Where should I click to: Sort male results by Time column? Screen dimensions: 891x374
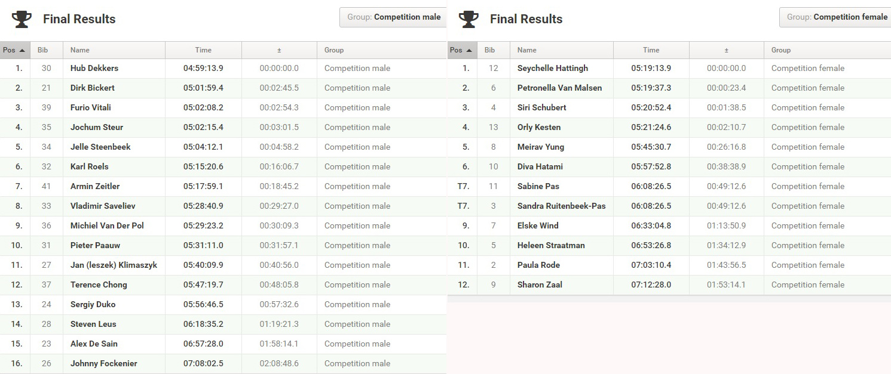[203, 50]
